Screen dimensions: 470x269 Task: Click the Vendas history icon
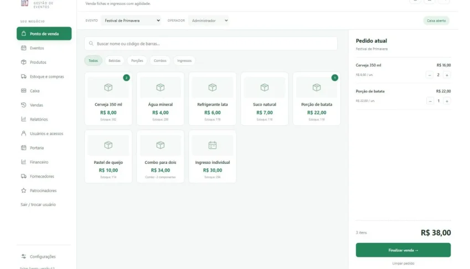point(24,105)
